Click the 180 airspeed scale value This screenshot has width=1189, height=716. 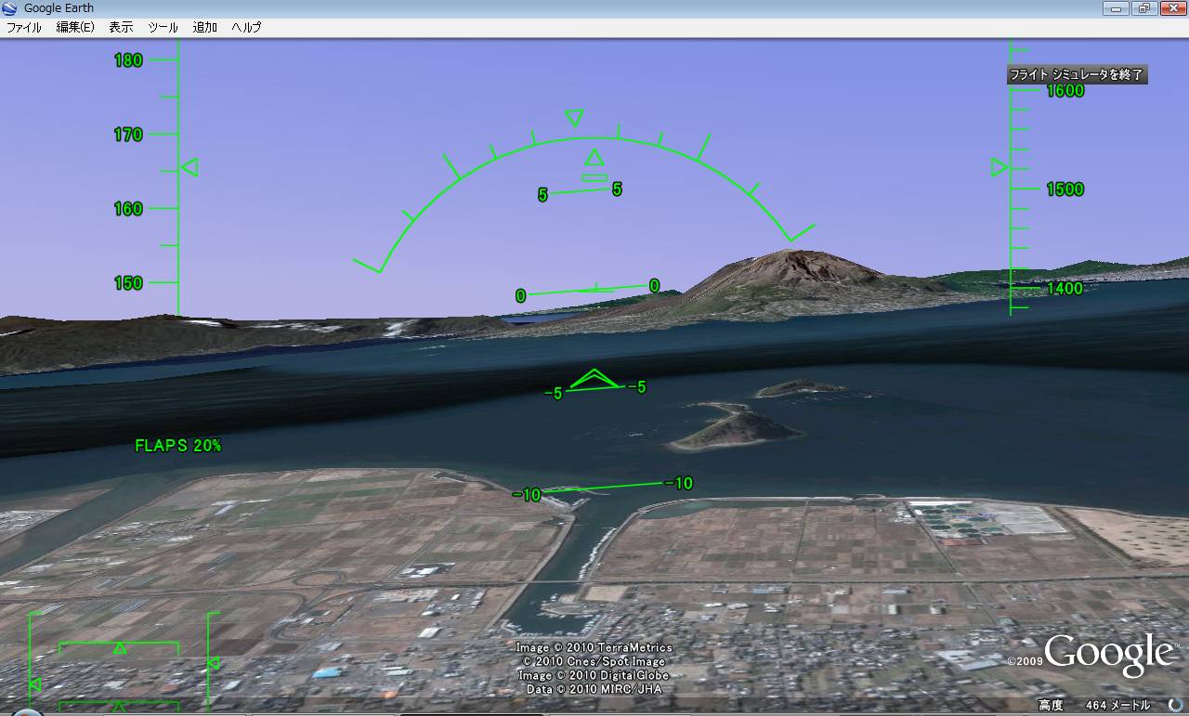(x=128, y=60)
